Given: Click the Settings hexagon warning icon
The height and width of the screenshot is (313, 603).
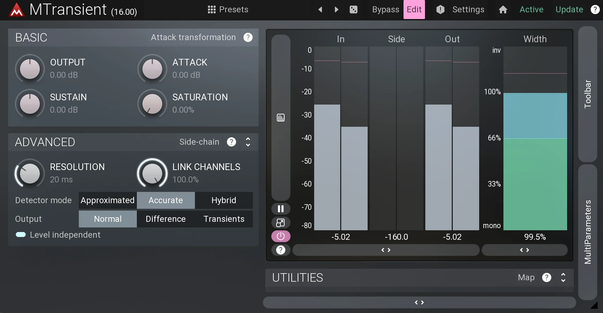Looking at the screenshot, I should 440,10.
